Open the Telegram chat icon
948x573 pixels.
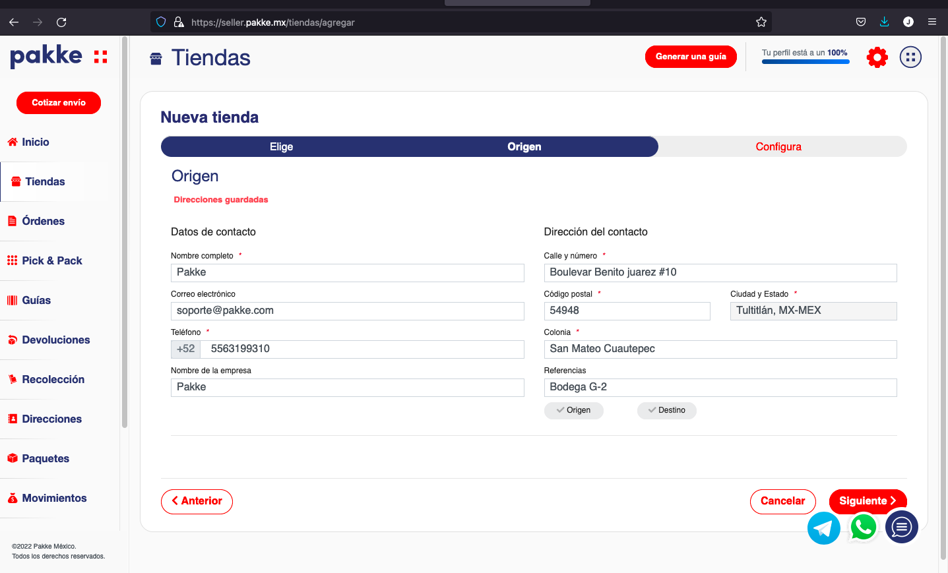[x=824, y=528]
